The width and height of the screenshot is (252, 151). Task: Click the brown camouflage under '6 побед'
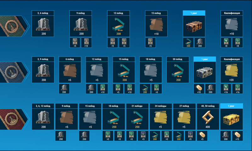[x=70, y=72]
